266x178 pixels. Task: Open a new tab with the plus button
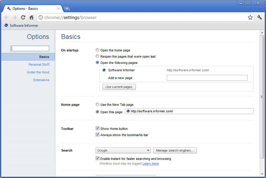[x=67, y=9]
